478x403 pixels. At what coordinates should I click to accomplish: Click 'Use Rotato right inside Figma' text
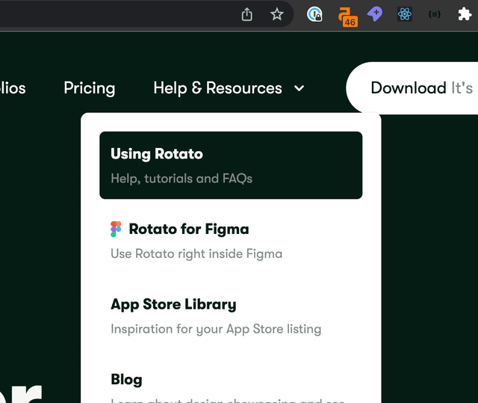coord(196,253)
